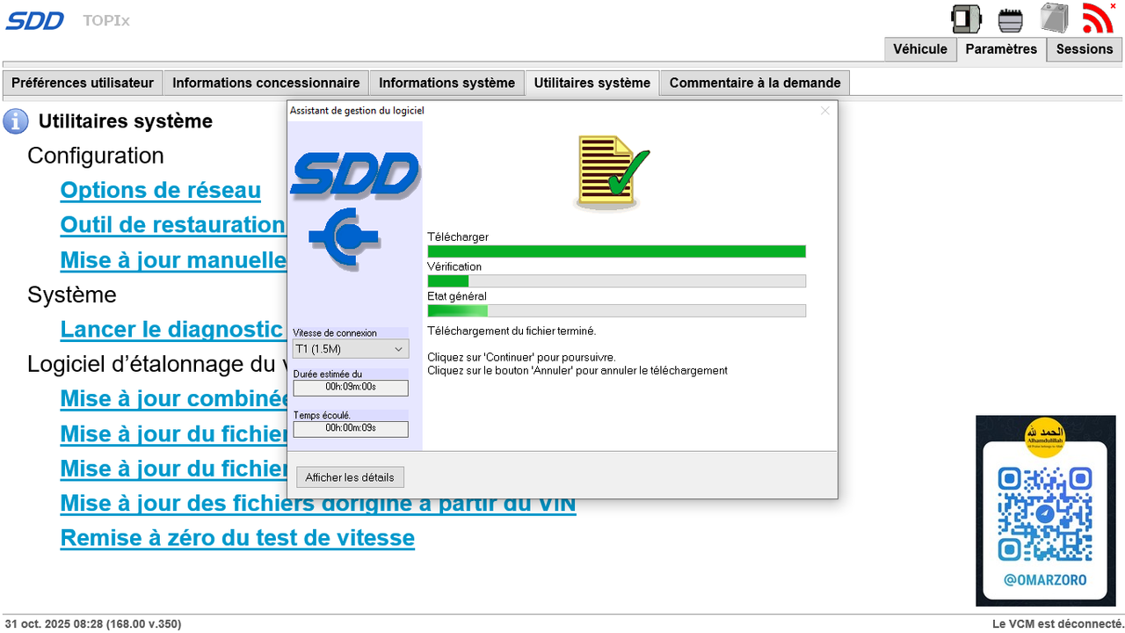Click the "Cliquez sur 'Continuer' pour poursuivre" line
Image resolution: width=1125 pixels, height=633 pixels.
pos(521,358)
